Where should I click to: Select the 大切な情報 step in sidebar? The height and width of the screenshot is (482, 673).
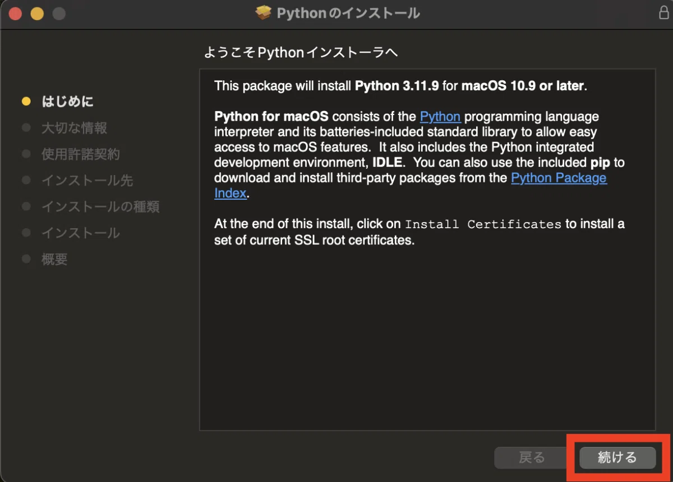click(74, 128)
